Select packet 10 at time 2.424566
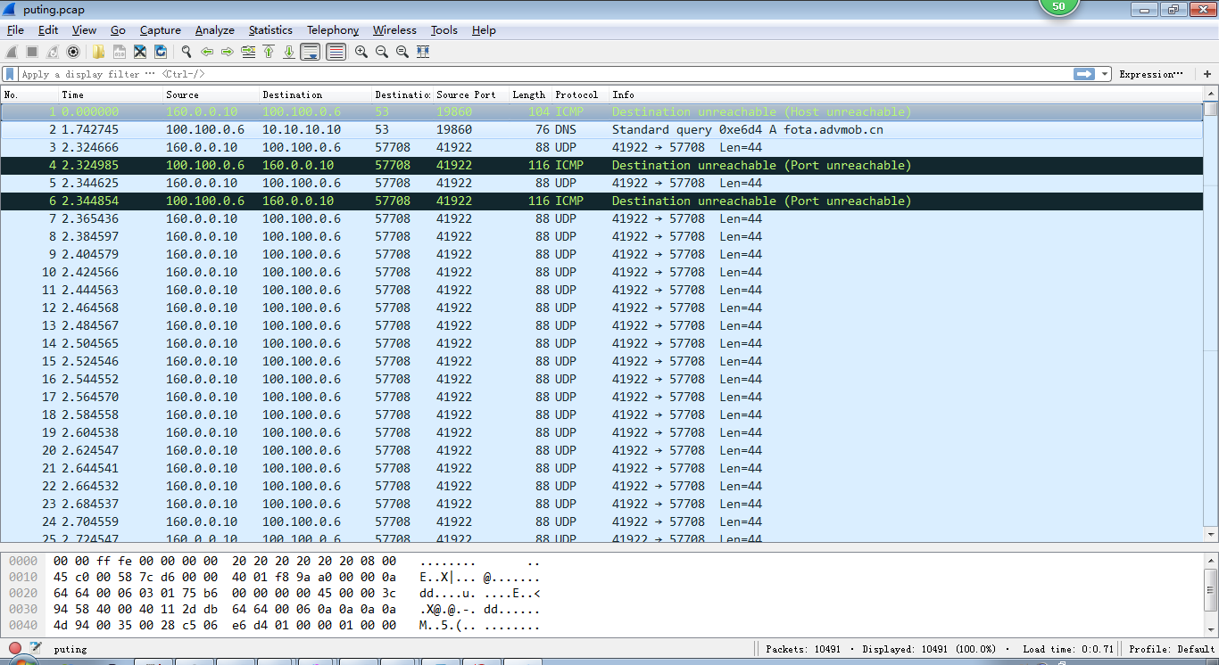Viewport: 1219px width, 665px height. coord(601,272)
